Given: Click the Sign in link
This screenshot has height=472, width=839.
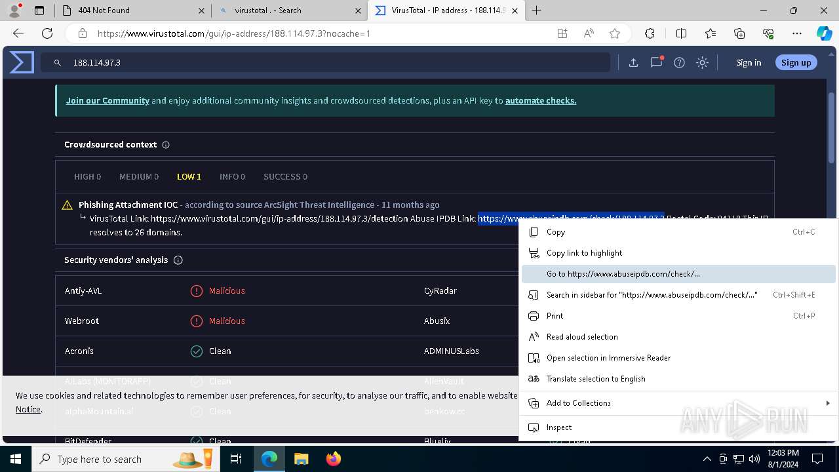Looking at the screenshot, I should (749, 63).
